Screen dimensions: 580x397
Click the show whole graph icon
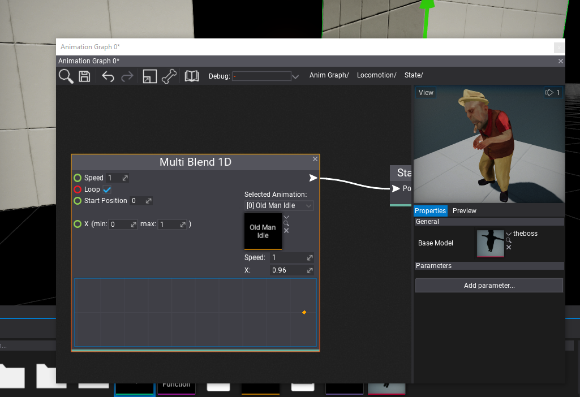[150, 76]
